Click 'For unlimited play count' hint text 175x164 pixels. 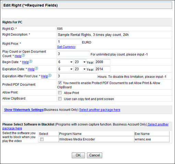click(119, 55)
